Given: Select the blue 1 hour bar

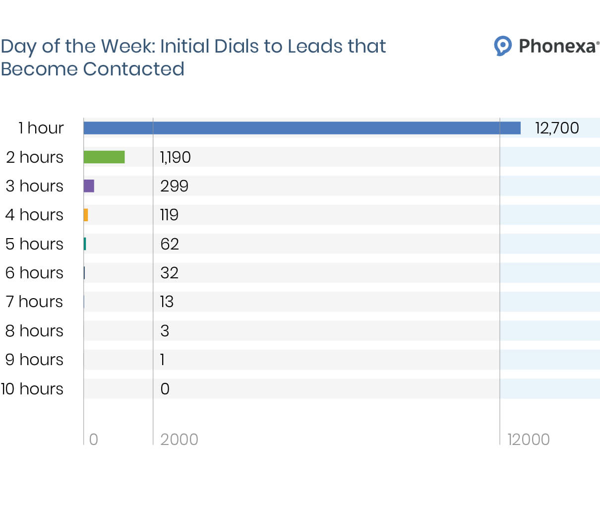Looking at the screenshot, I should (x=301, y=128).
